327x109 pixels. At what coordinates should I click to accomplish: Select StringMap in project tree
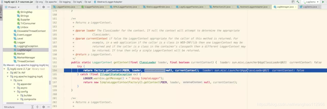pyautogui.click(x=25, y=12)
